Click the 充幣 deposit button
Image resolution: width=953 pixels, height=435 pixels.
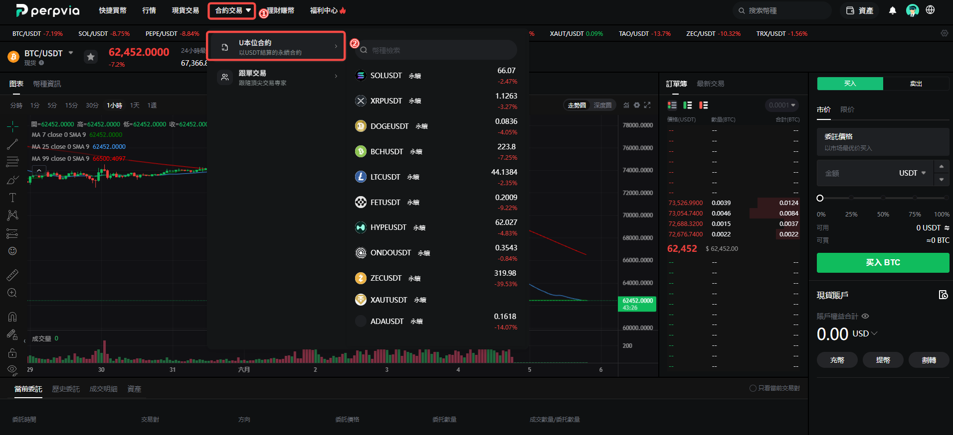(837, 360)
